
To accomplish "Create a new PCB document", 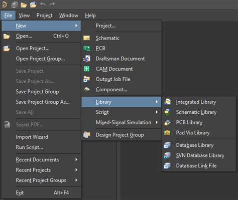I will pyautogui.click(x=122, y=48).
